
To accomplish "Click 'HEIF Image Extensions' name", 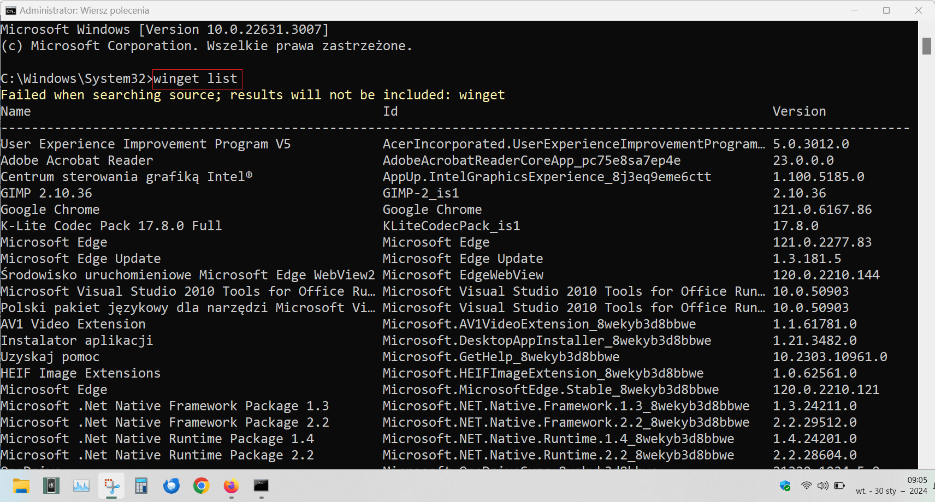I will tap(81, 373).
